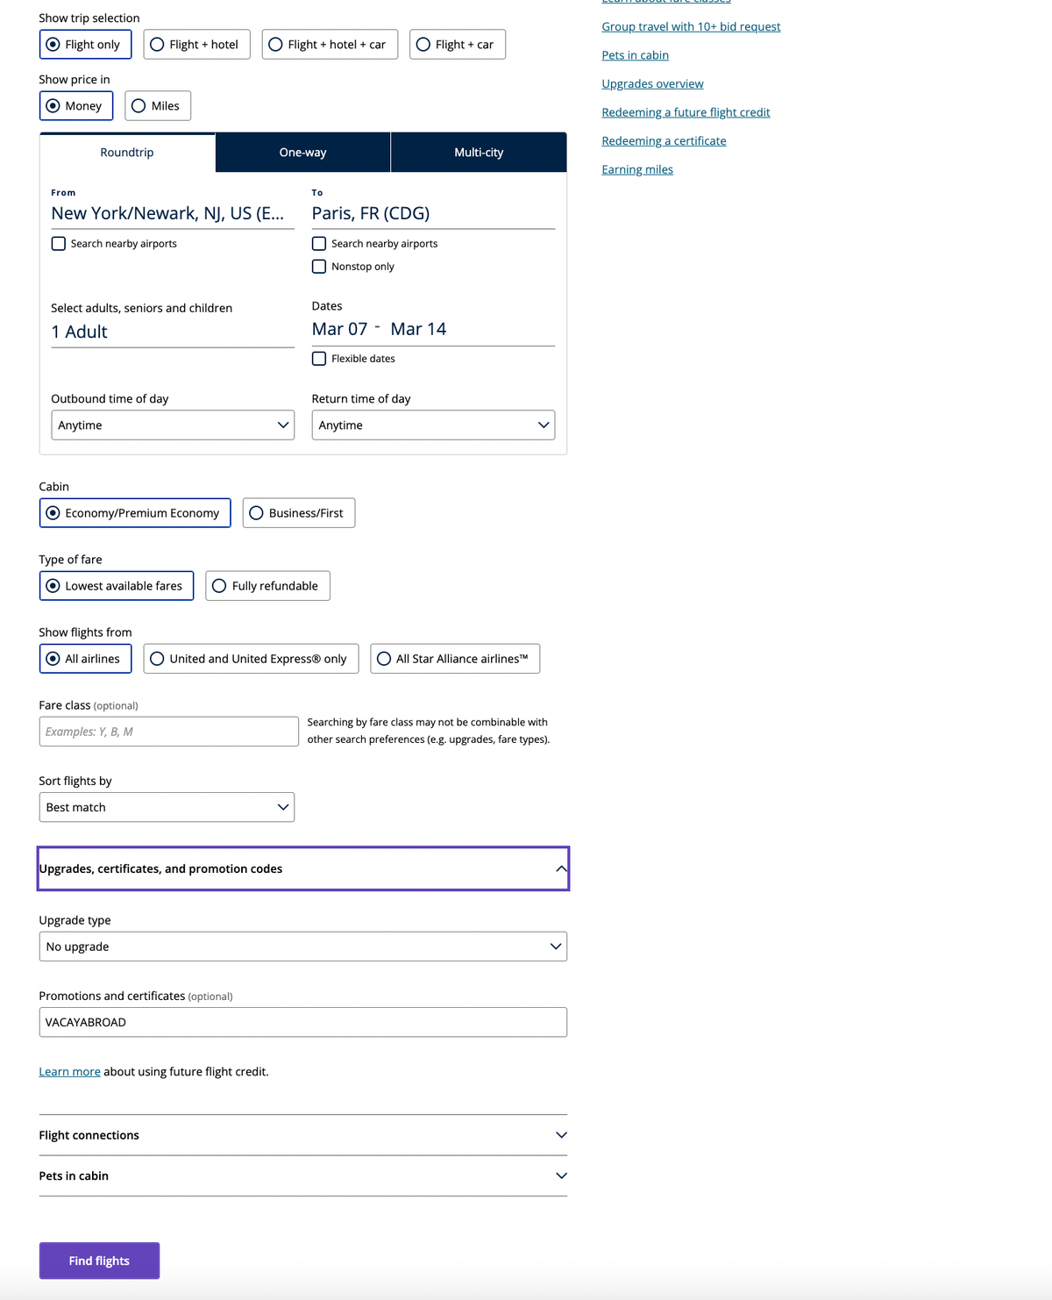The width and height of the screenshot is (1052, 1300).
Task: Collapse the Upgrades, certificates, and promotion codes section
Action: coord(302,868)
